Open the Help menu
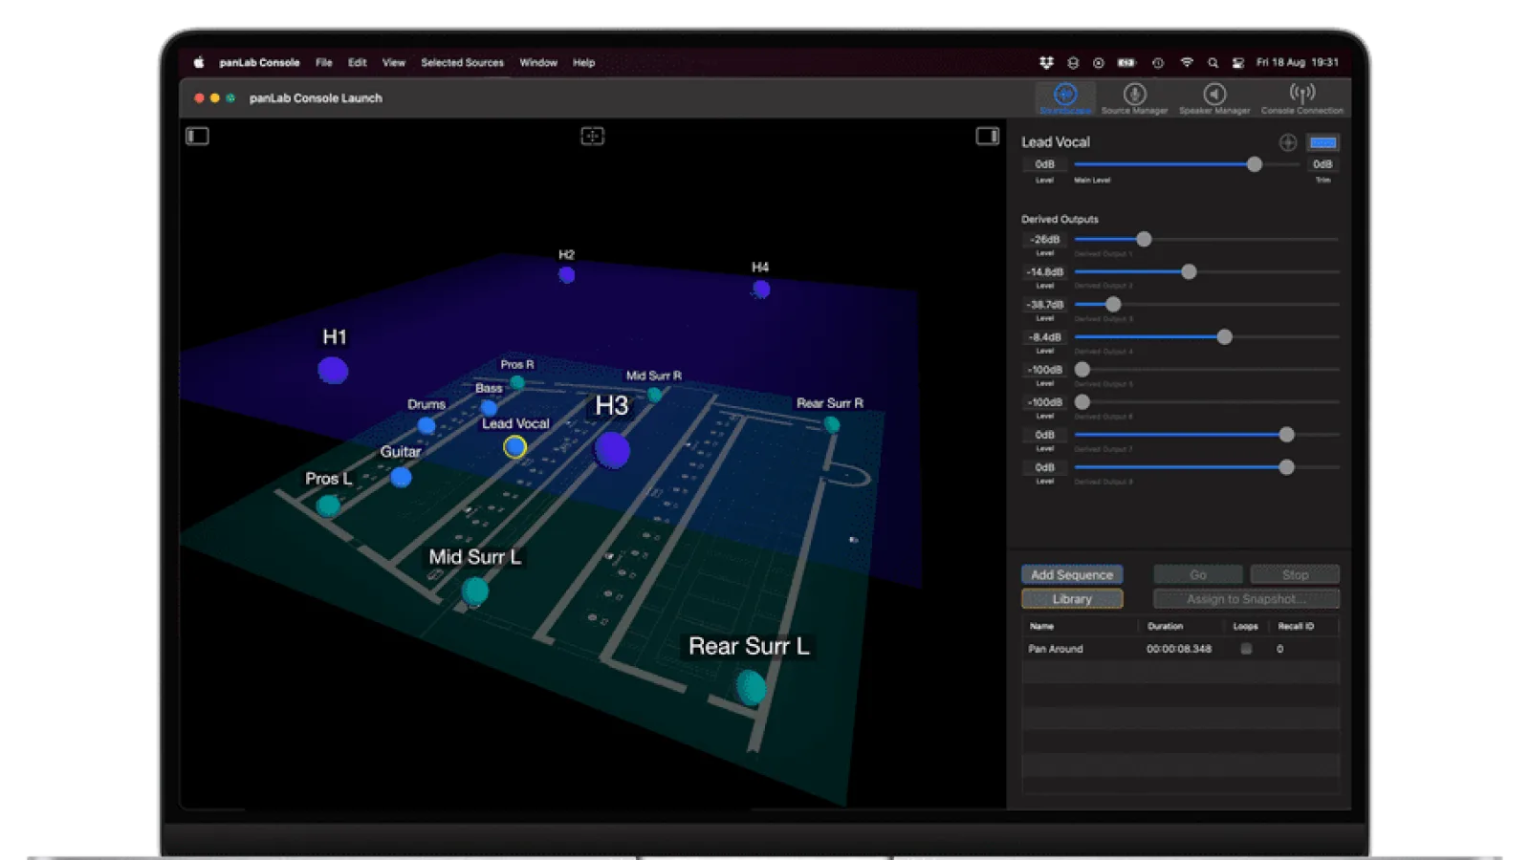 click(x=583, y=62)
